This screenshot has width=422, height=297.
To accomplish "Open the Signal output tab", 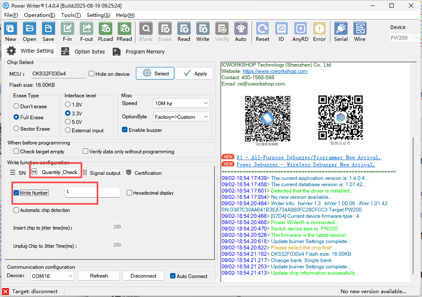I will pos(102,173).
